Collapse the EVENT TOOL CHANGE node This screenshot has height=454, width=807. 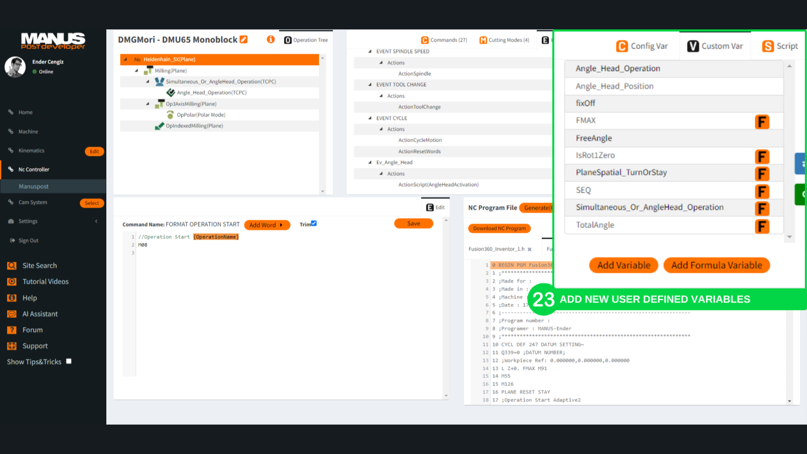pos(370,85)
